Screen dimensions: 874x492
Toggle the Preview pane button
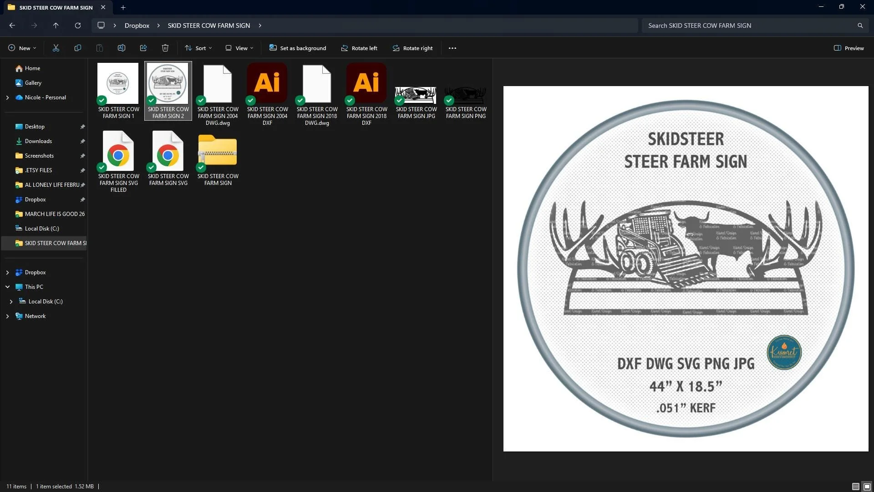[x=849, y=48]
